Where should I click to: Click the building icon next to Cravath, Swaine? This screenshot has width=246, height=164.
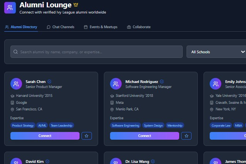(x=212, y=103)
